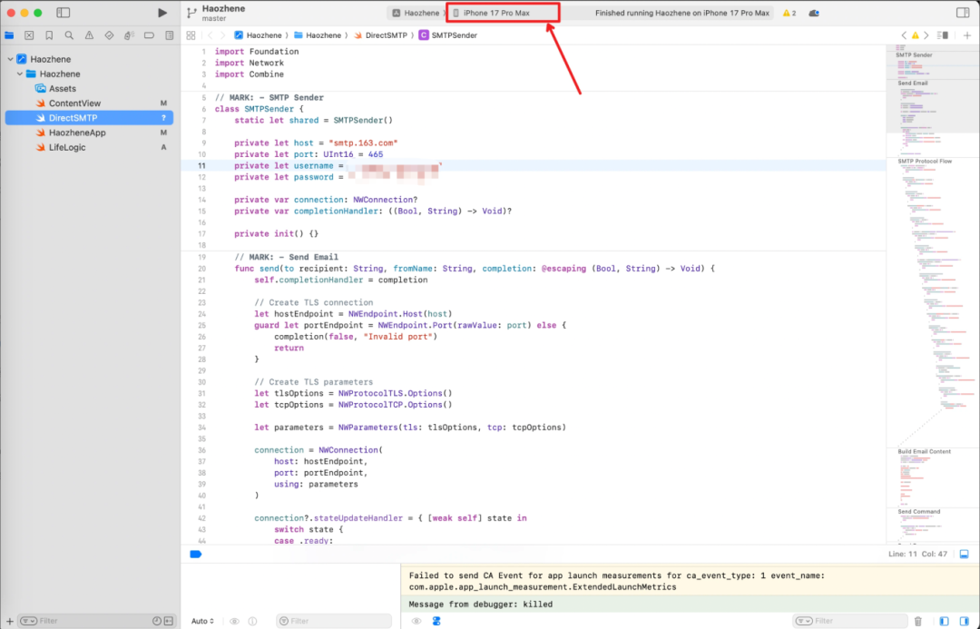Open the Report navigator icon

pyautogui.click(x=170, y=35)
